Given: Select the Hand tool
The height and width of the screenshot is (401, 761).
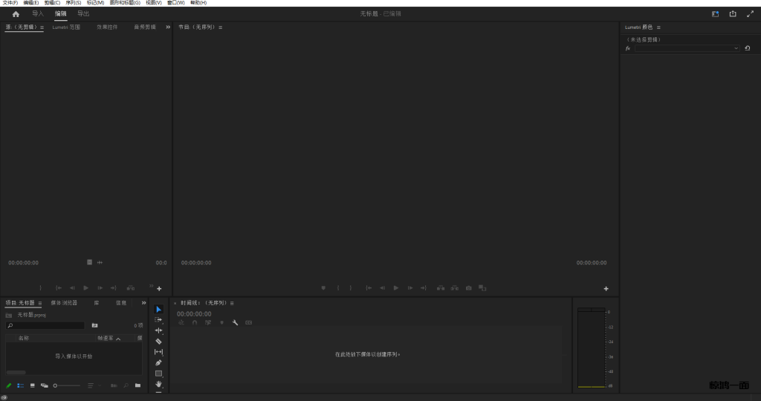Looking at the screenshot, I should (158, 384).
